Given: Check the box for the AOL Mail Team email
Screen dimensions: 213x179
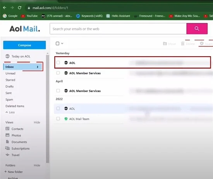Looking at the screenshot, I should point(58,119).
